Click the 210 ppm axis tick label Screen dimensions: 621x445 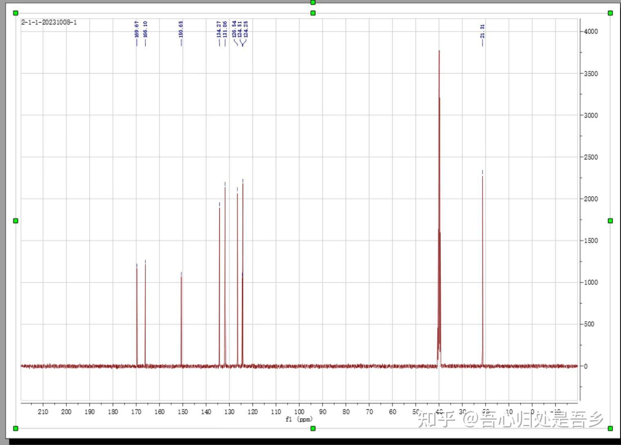(x=43, y=411)
